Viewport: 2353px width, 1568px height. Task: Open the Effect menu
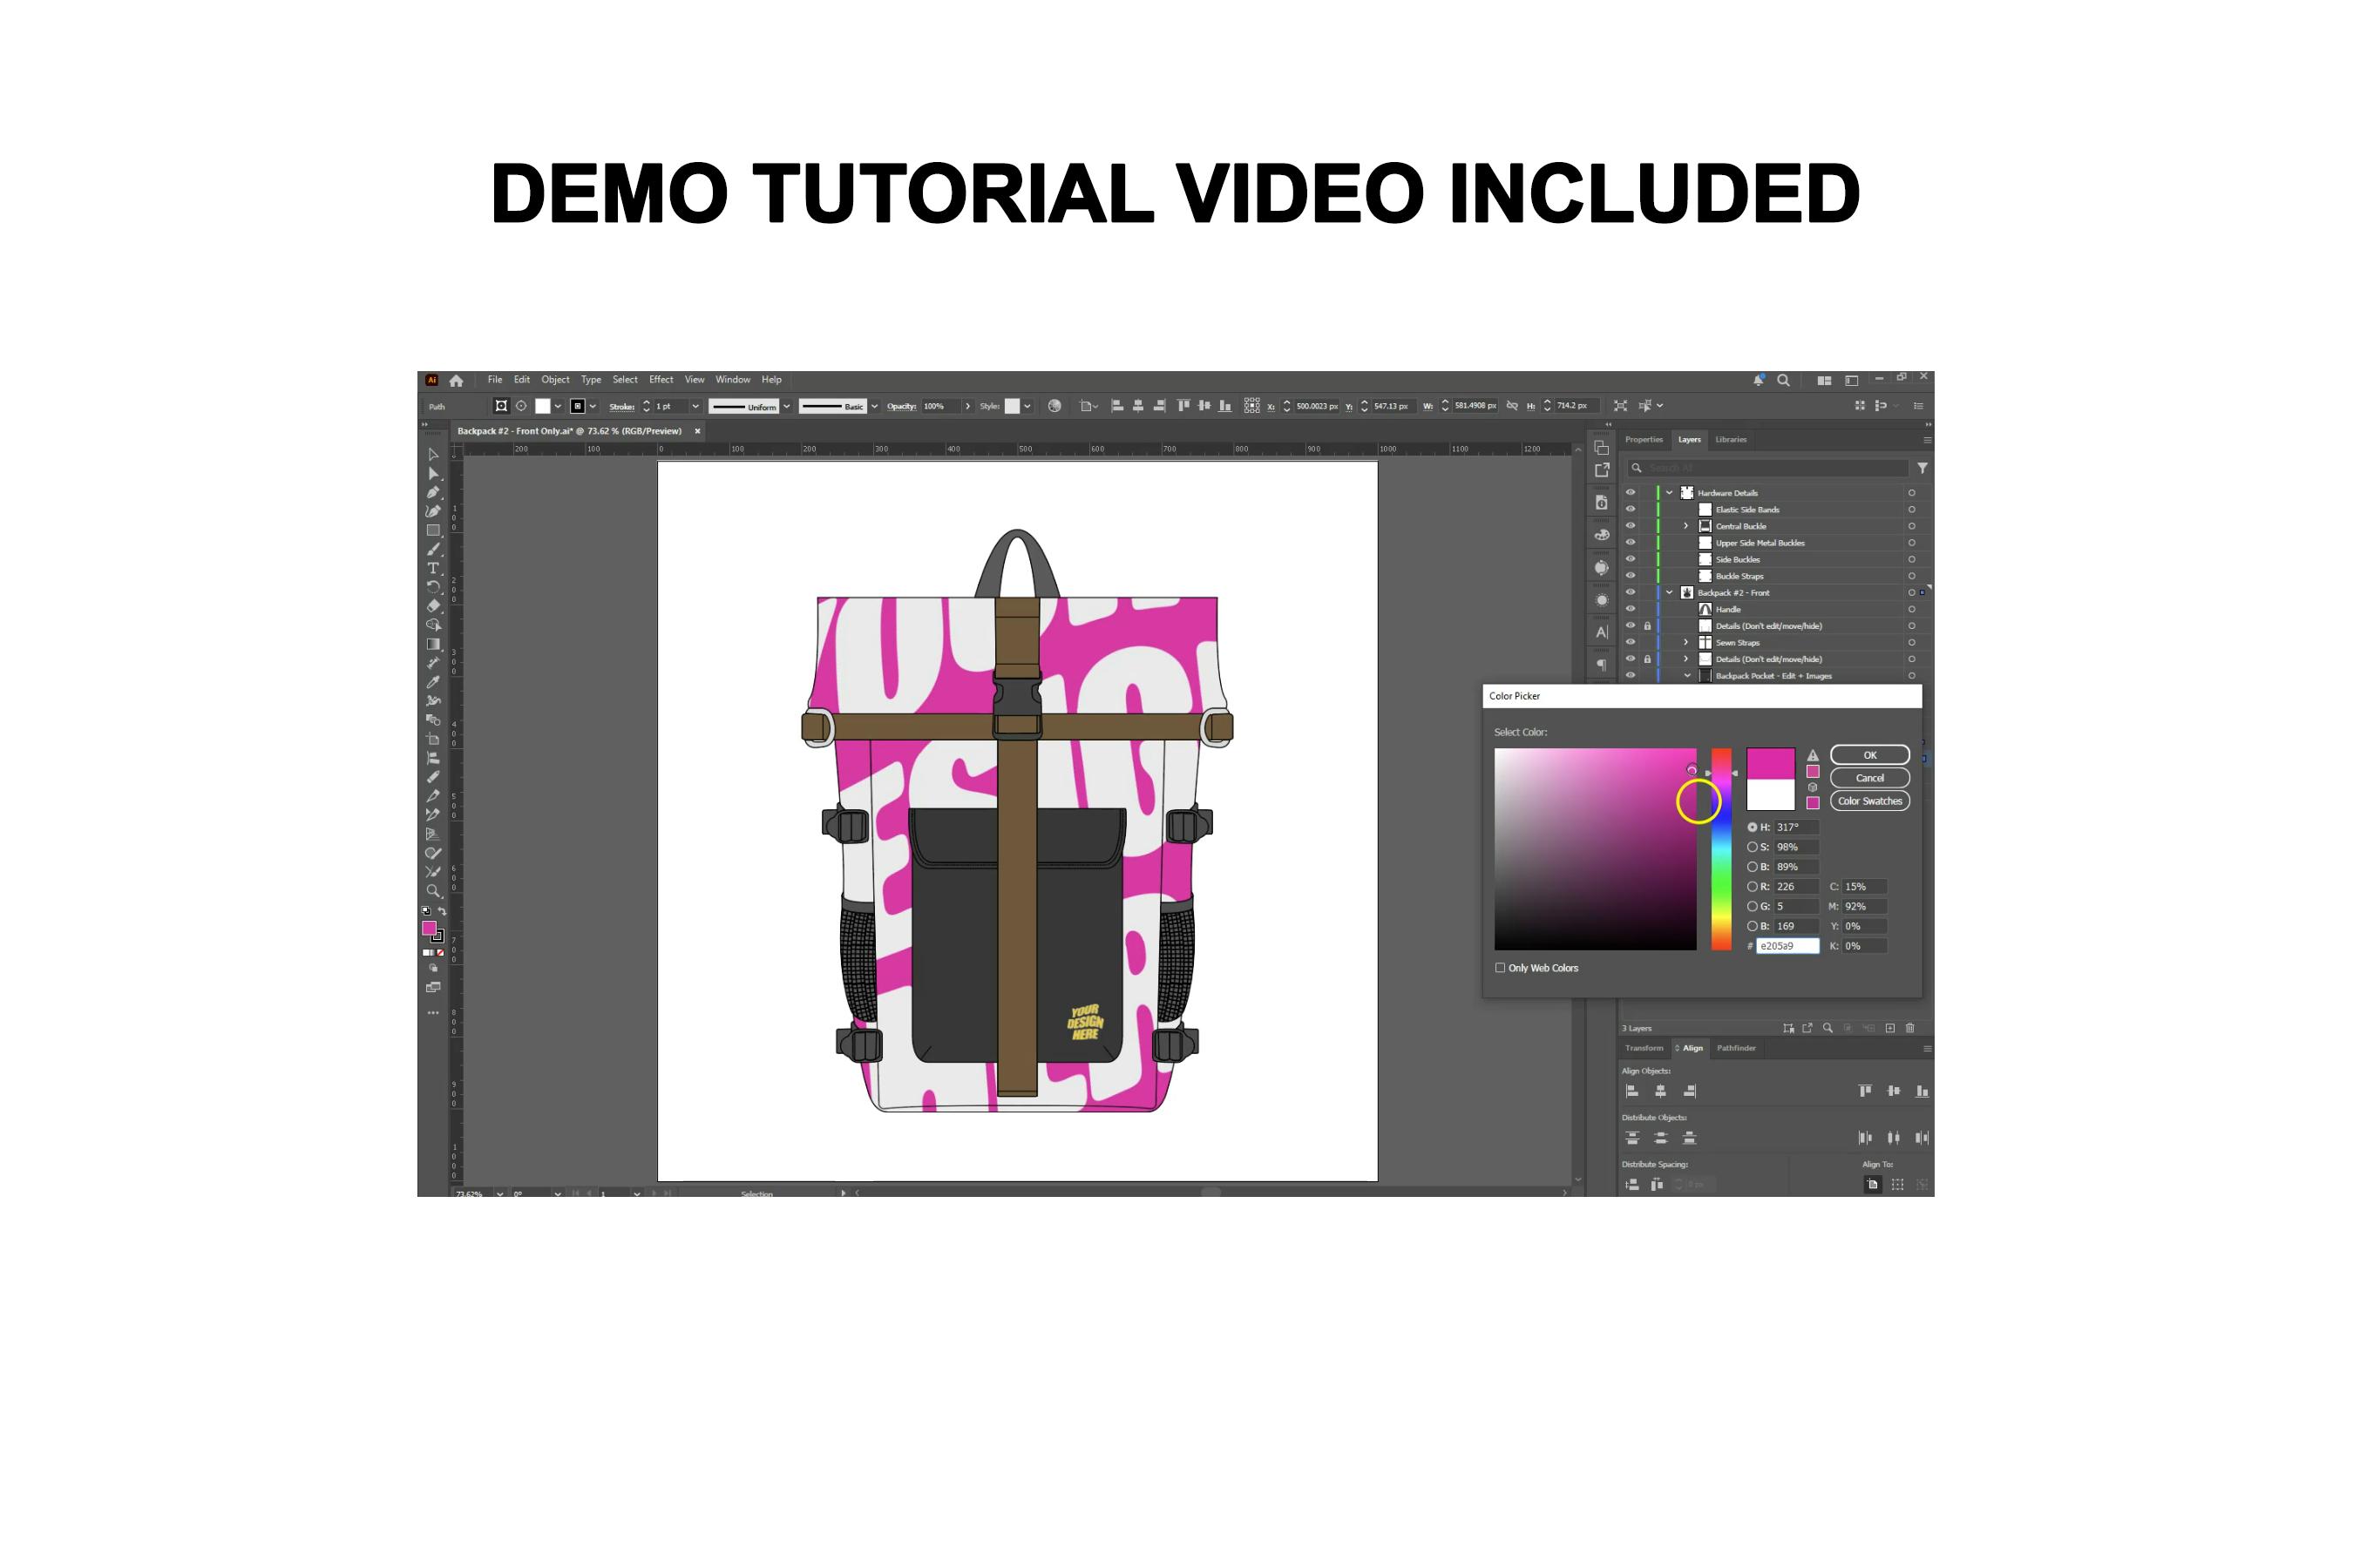(x=661, y=380)
